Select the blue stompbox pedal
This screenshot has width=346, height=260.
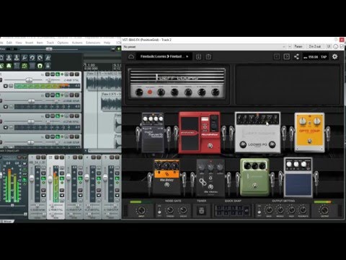(x=298, y=177)
